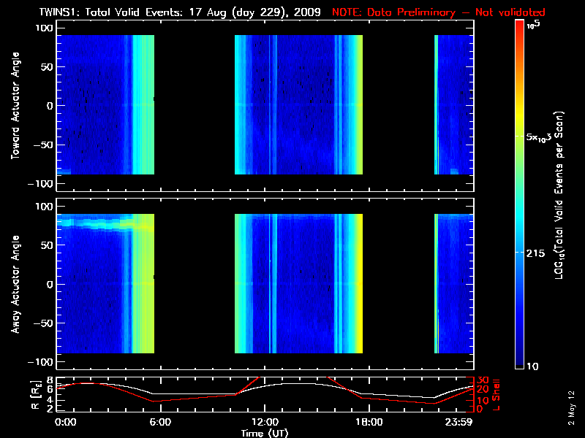Click the first black data gap in the Toward panel
The image size is (585, 438).
(x=194, y=106)
